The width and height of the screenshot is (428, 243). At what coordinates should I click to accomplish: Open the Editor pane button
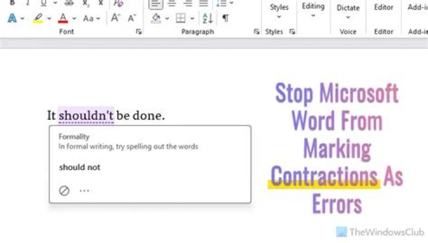(383, 11)
